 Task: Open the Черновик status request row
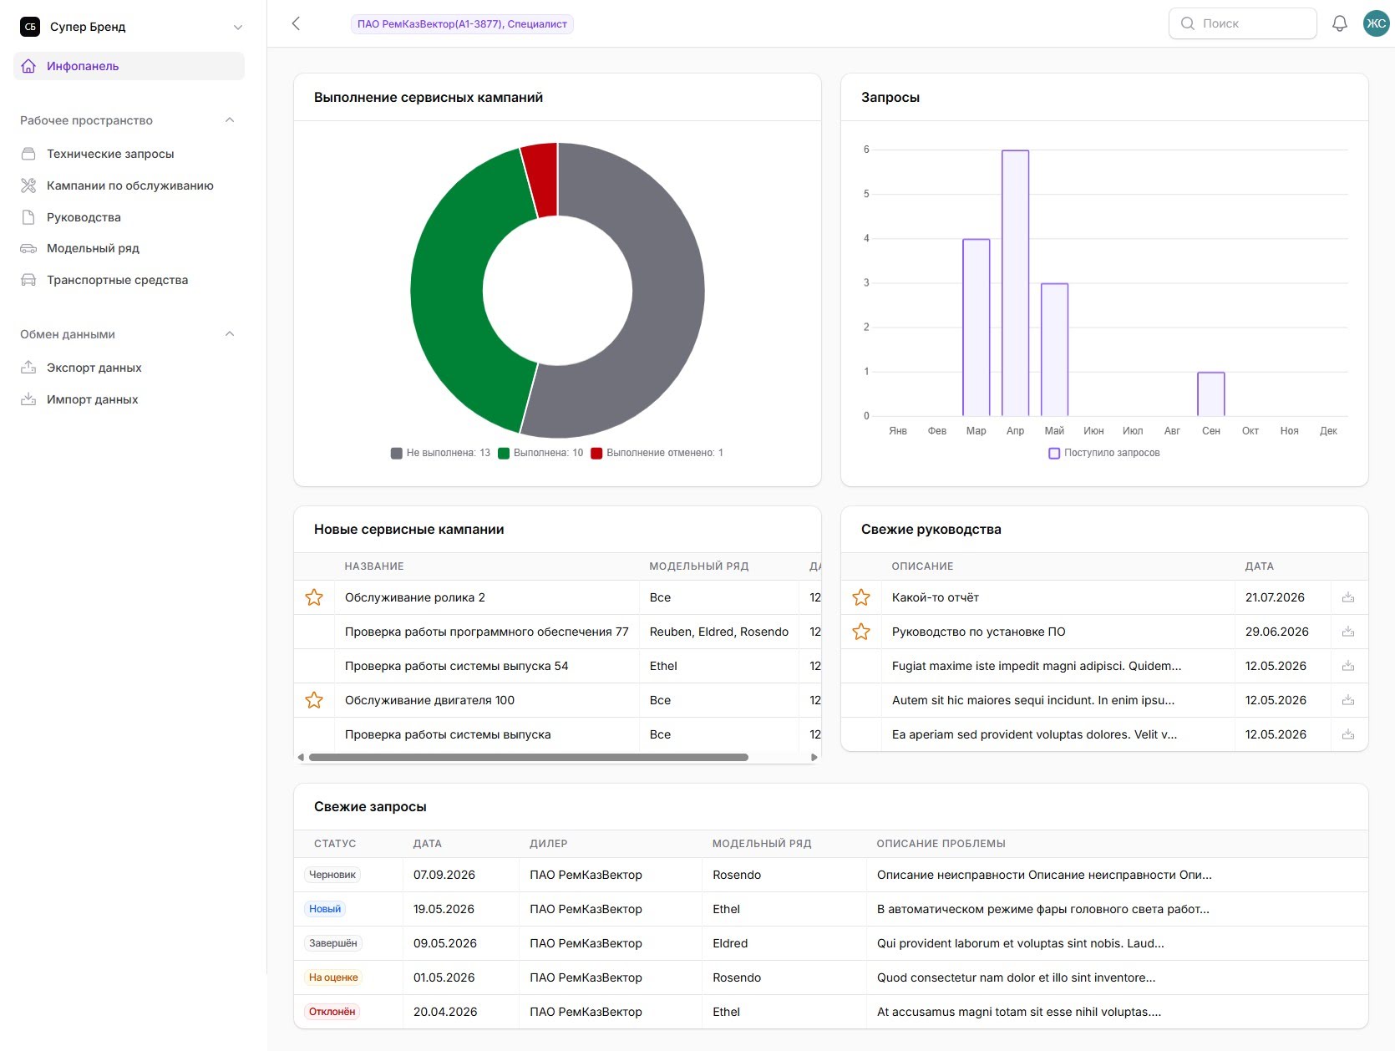[830, 875]
